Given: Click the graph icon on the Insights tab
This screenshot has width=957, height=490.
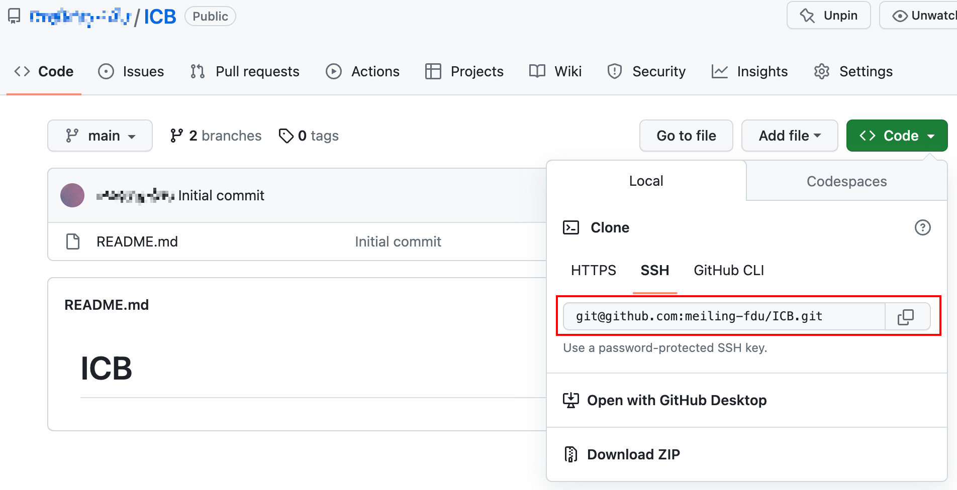Looking at the screenshot, I should coord(719,71).
